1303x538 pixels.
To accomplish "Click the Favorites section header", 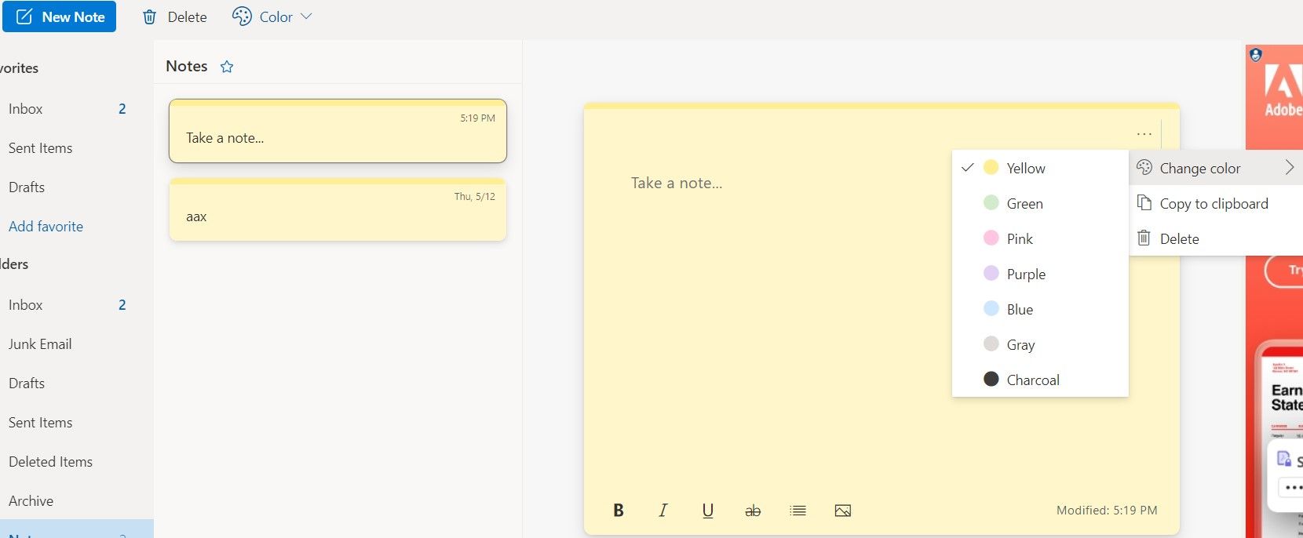I will click(x=19, y=68).
